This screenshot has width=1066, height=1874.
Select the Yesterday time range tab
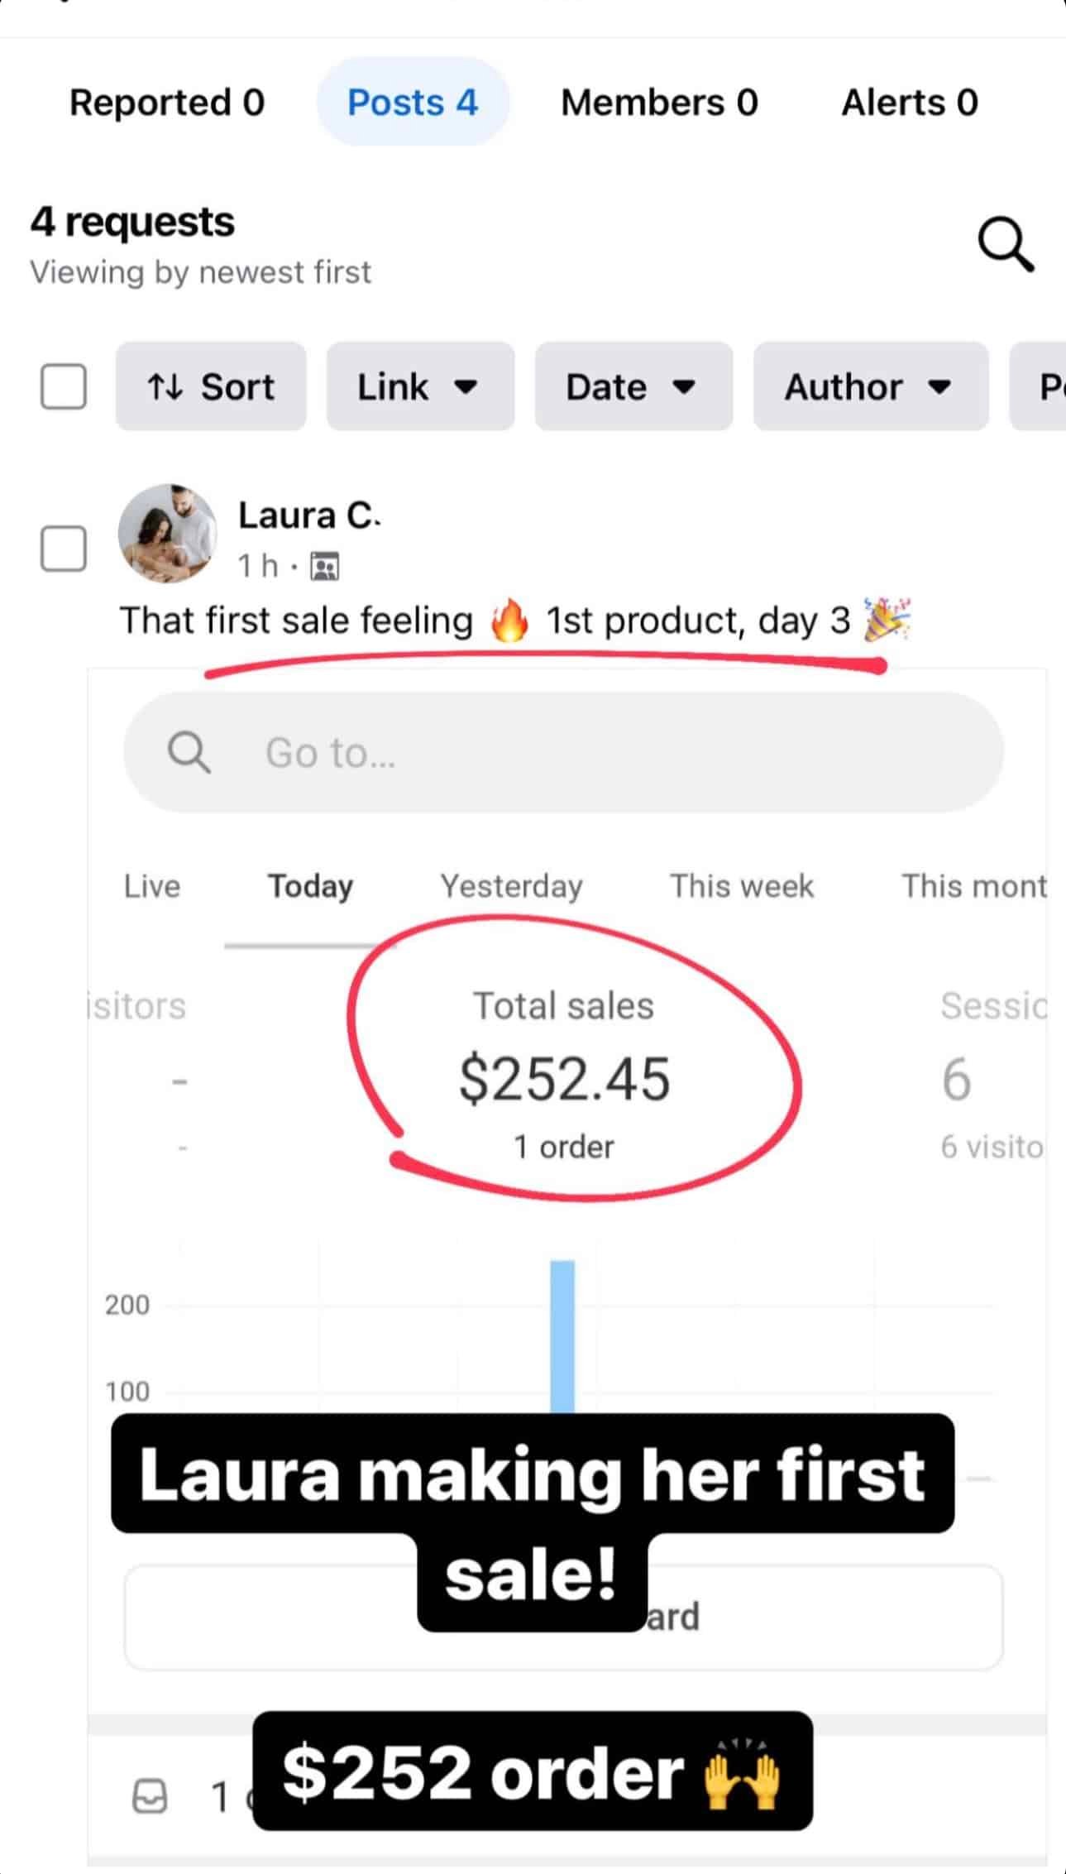511,886
